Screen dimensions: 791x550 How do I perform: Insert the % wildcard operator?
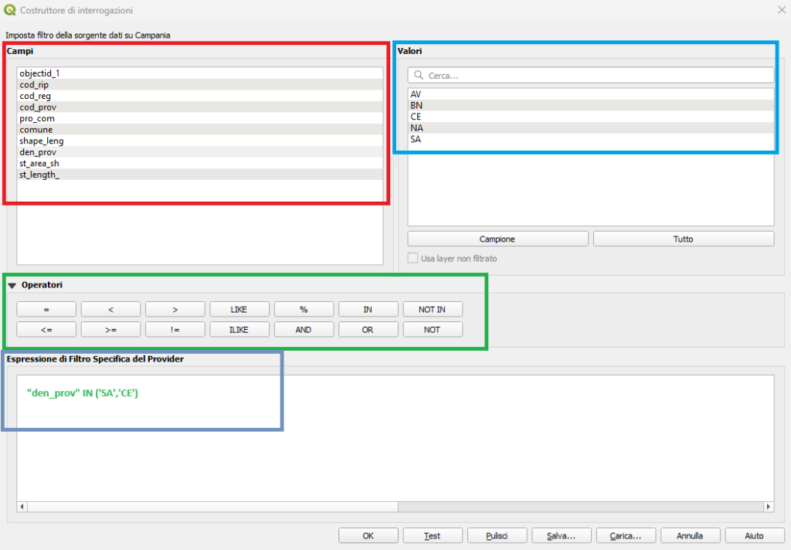click(x=304, y=309)
